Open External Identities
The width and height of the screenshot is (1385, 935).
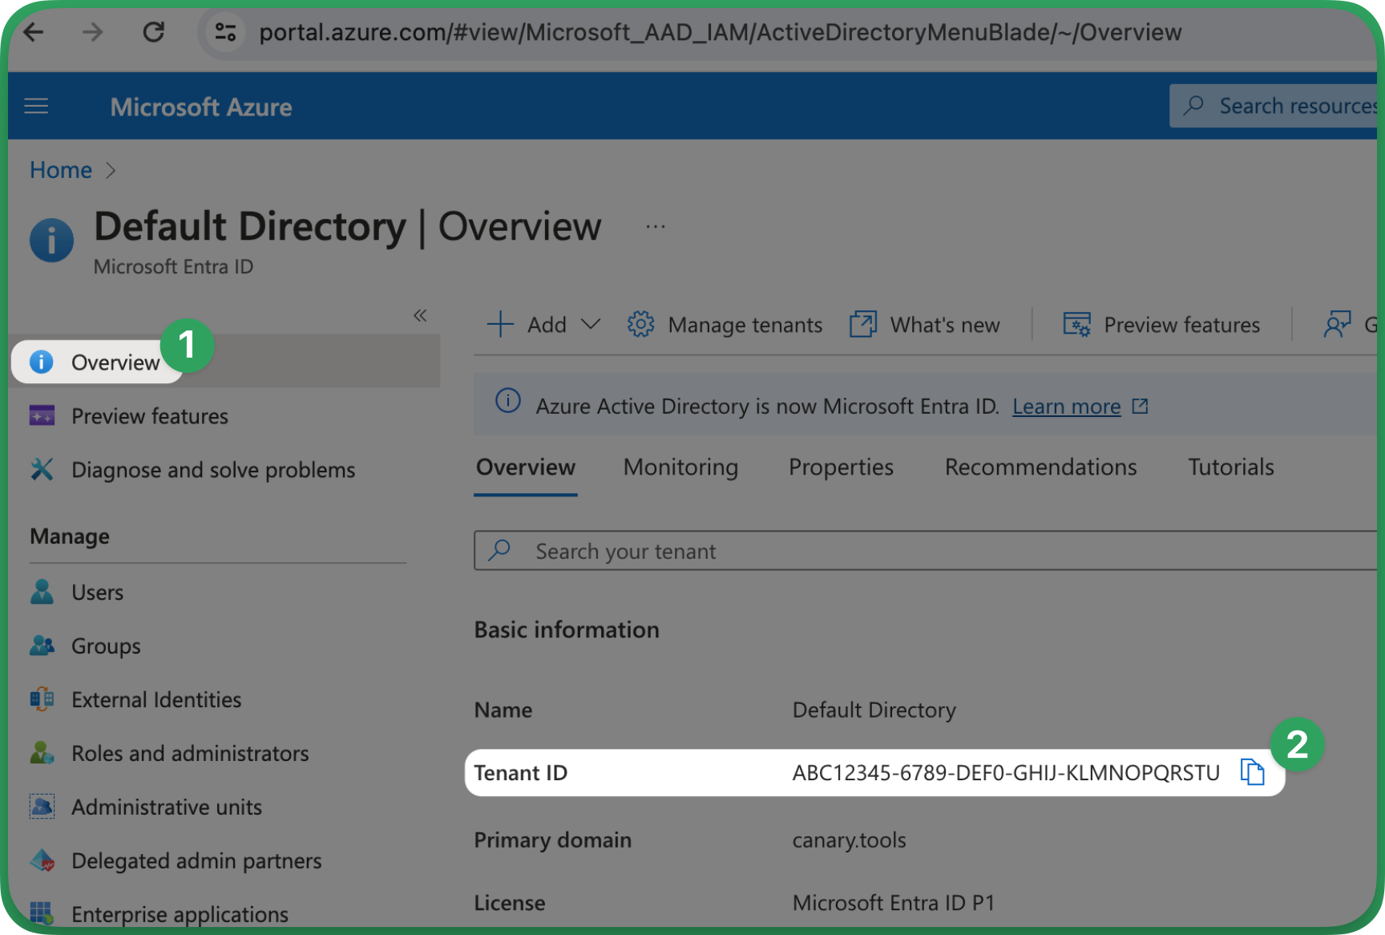point(156,700)
